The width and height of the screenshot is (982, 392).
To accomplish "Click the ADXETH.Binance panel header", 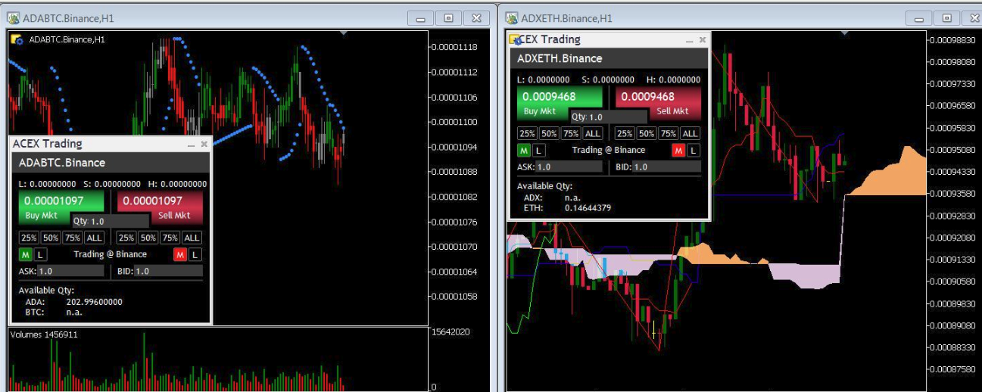I will (x=609, y=58).
